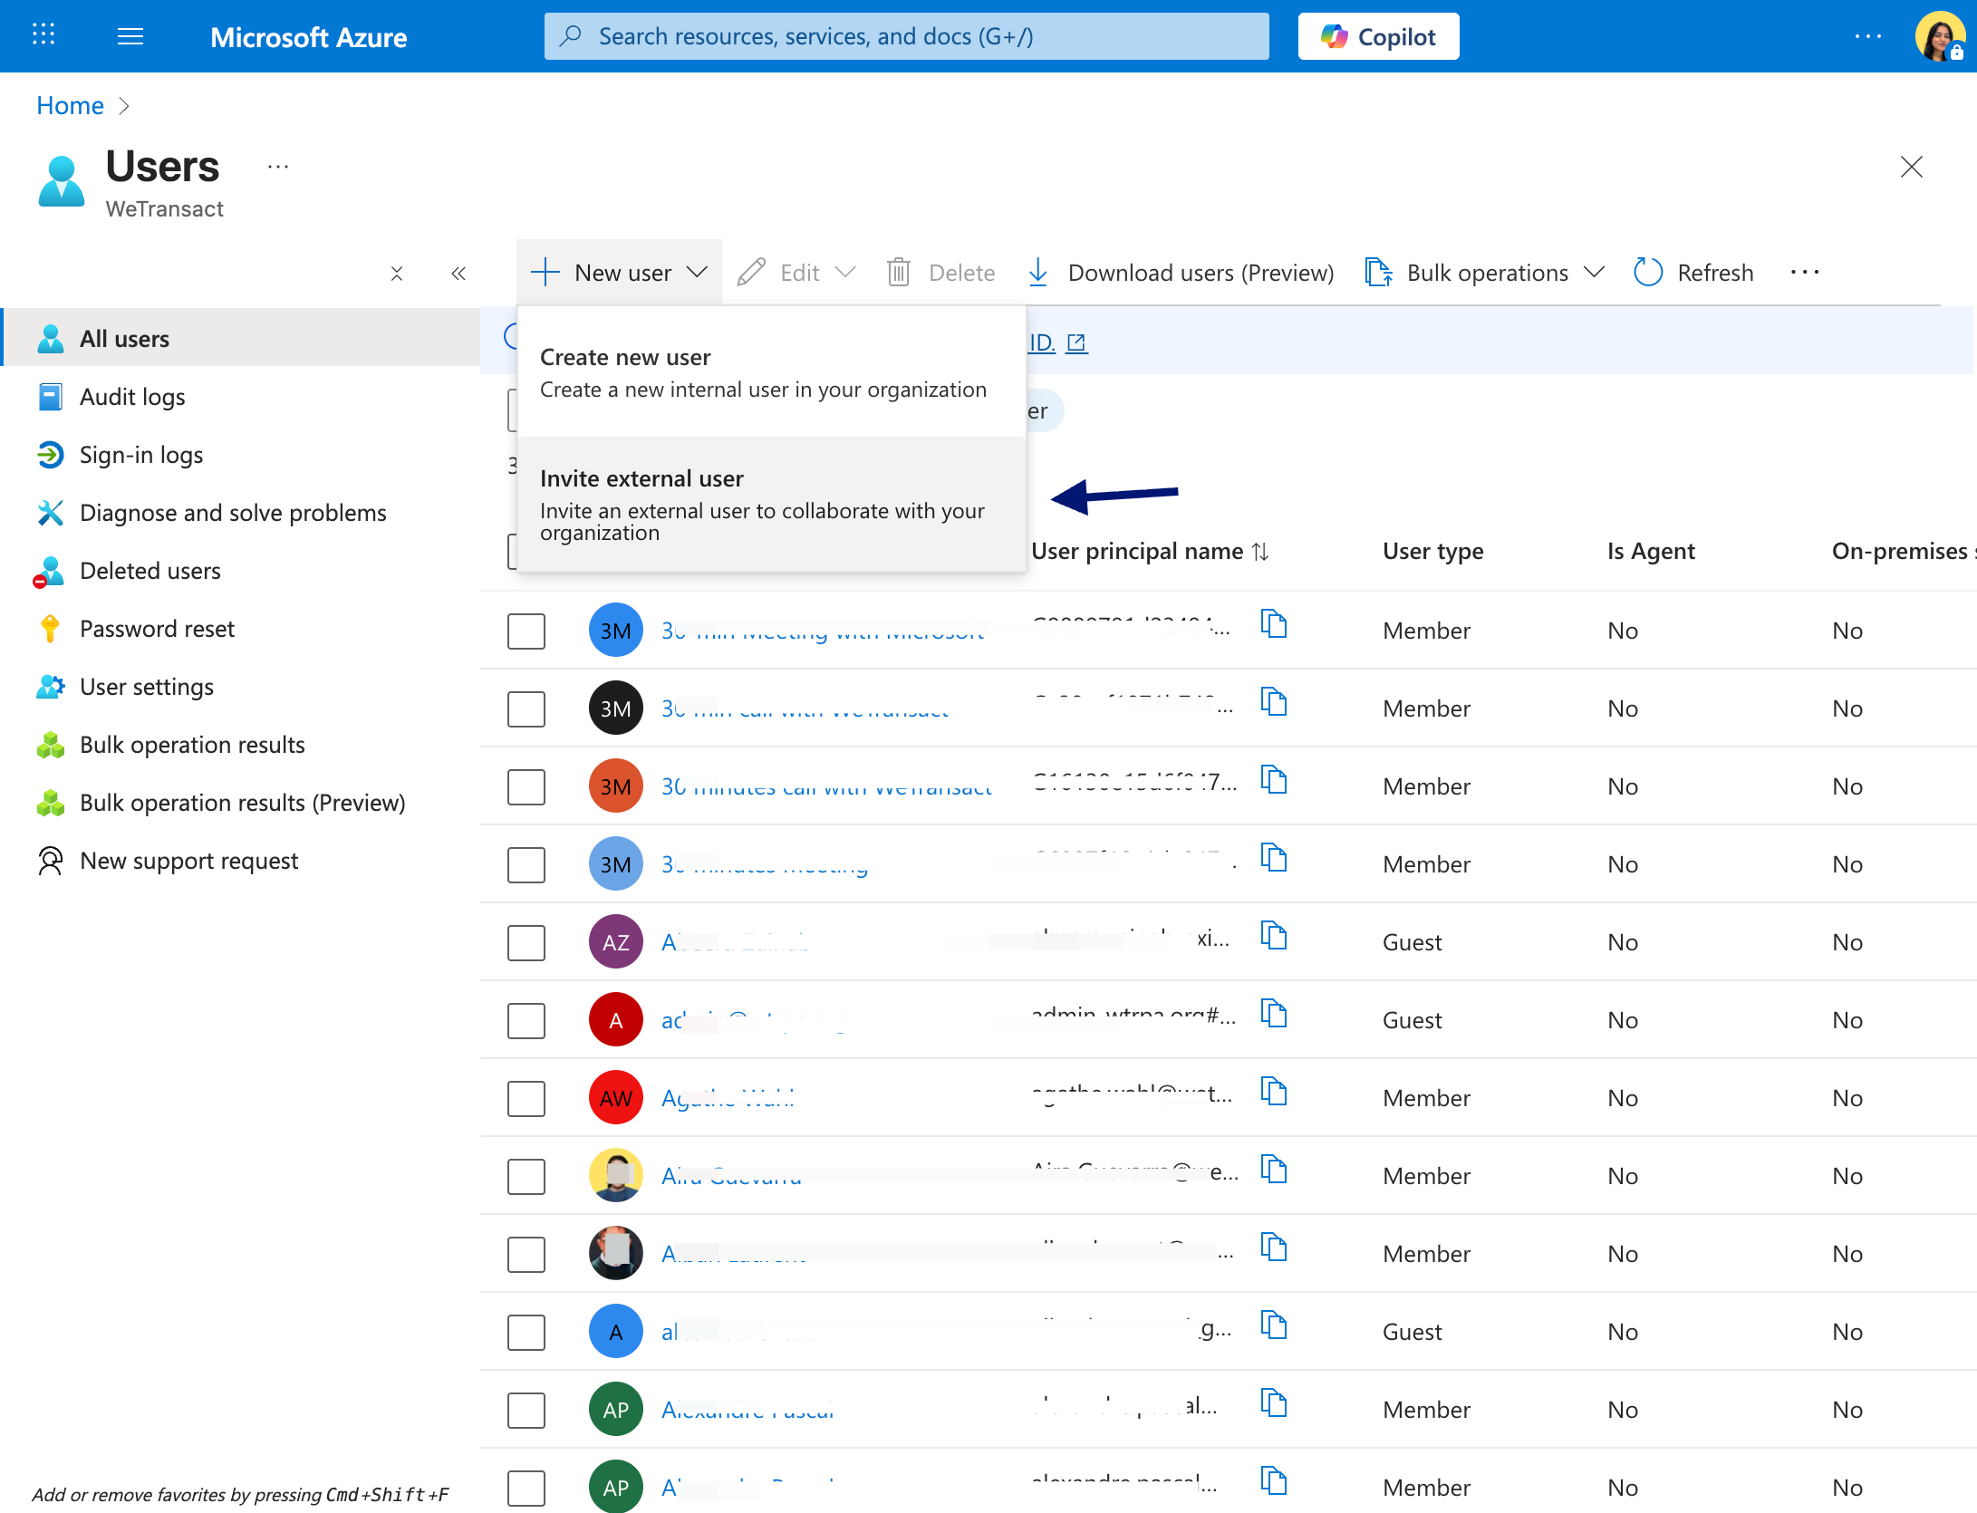Copy principal name of first 3M user
The image size is (1977, 1513).
1274,624
